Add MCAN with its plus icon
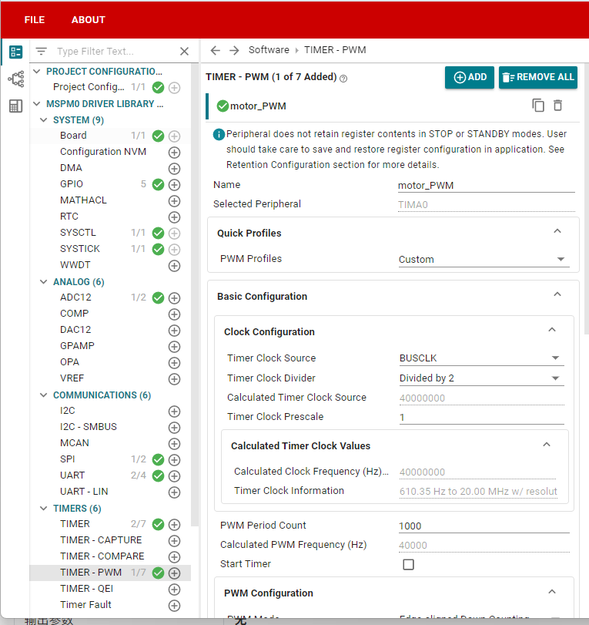The width and height of the screenshot is (589, 625). click(x=174, y=444)
